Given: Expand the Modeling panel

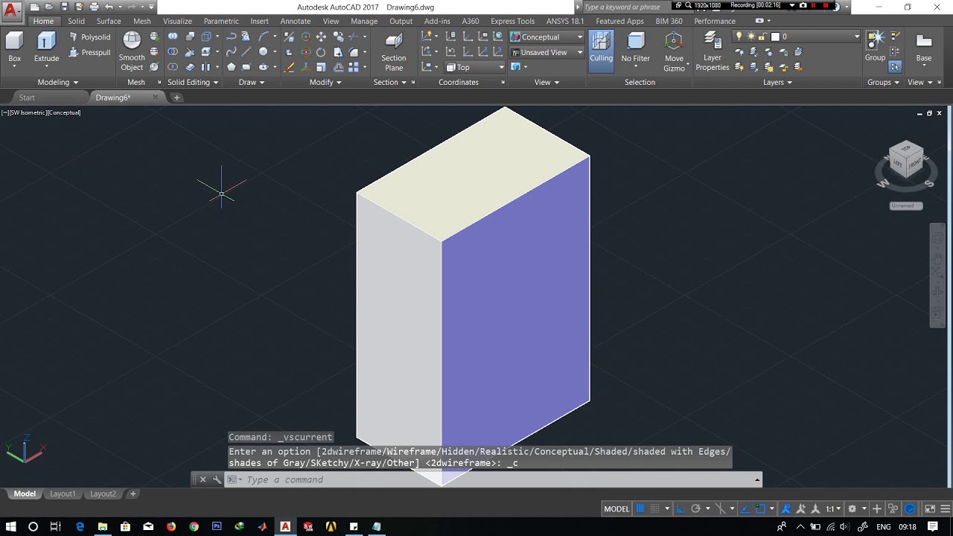Looking at the screenshot, I should click(x=58, y=82).
